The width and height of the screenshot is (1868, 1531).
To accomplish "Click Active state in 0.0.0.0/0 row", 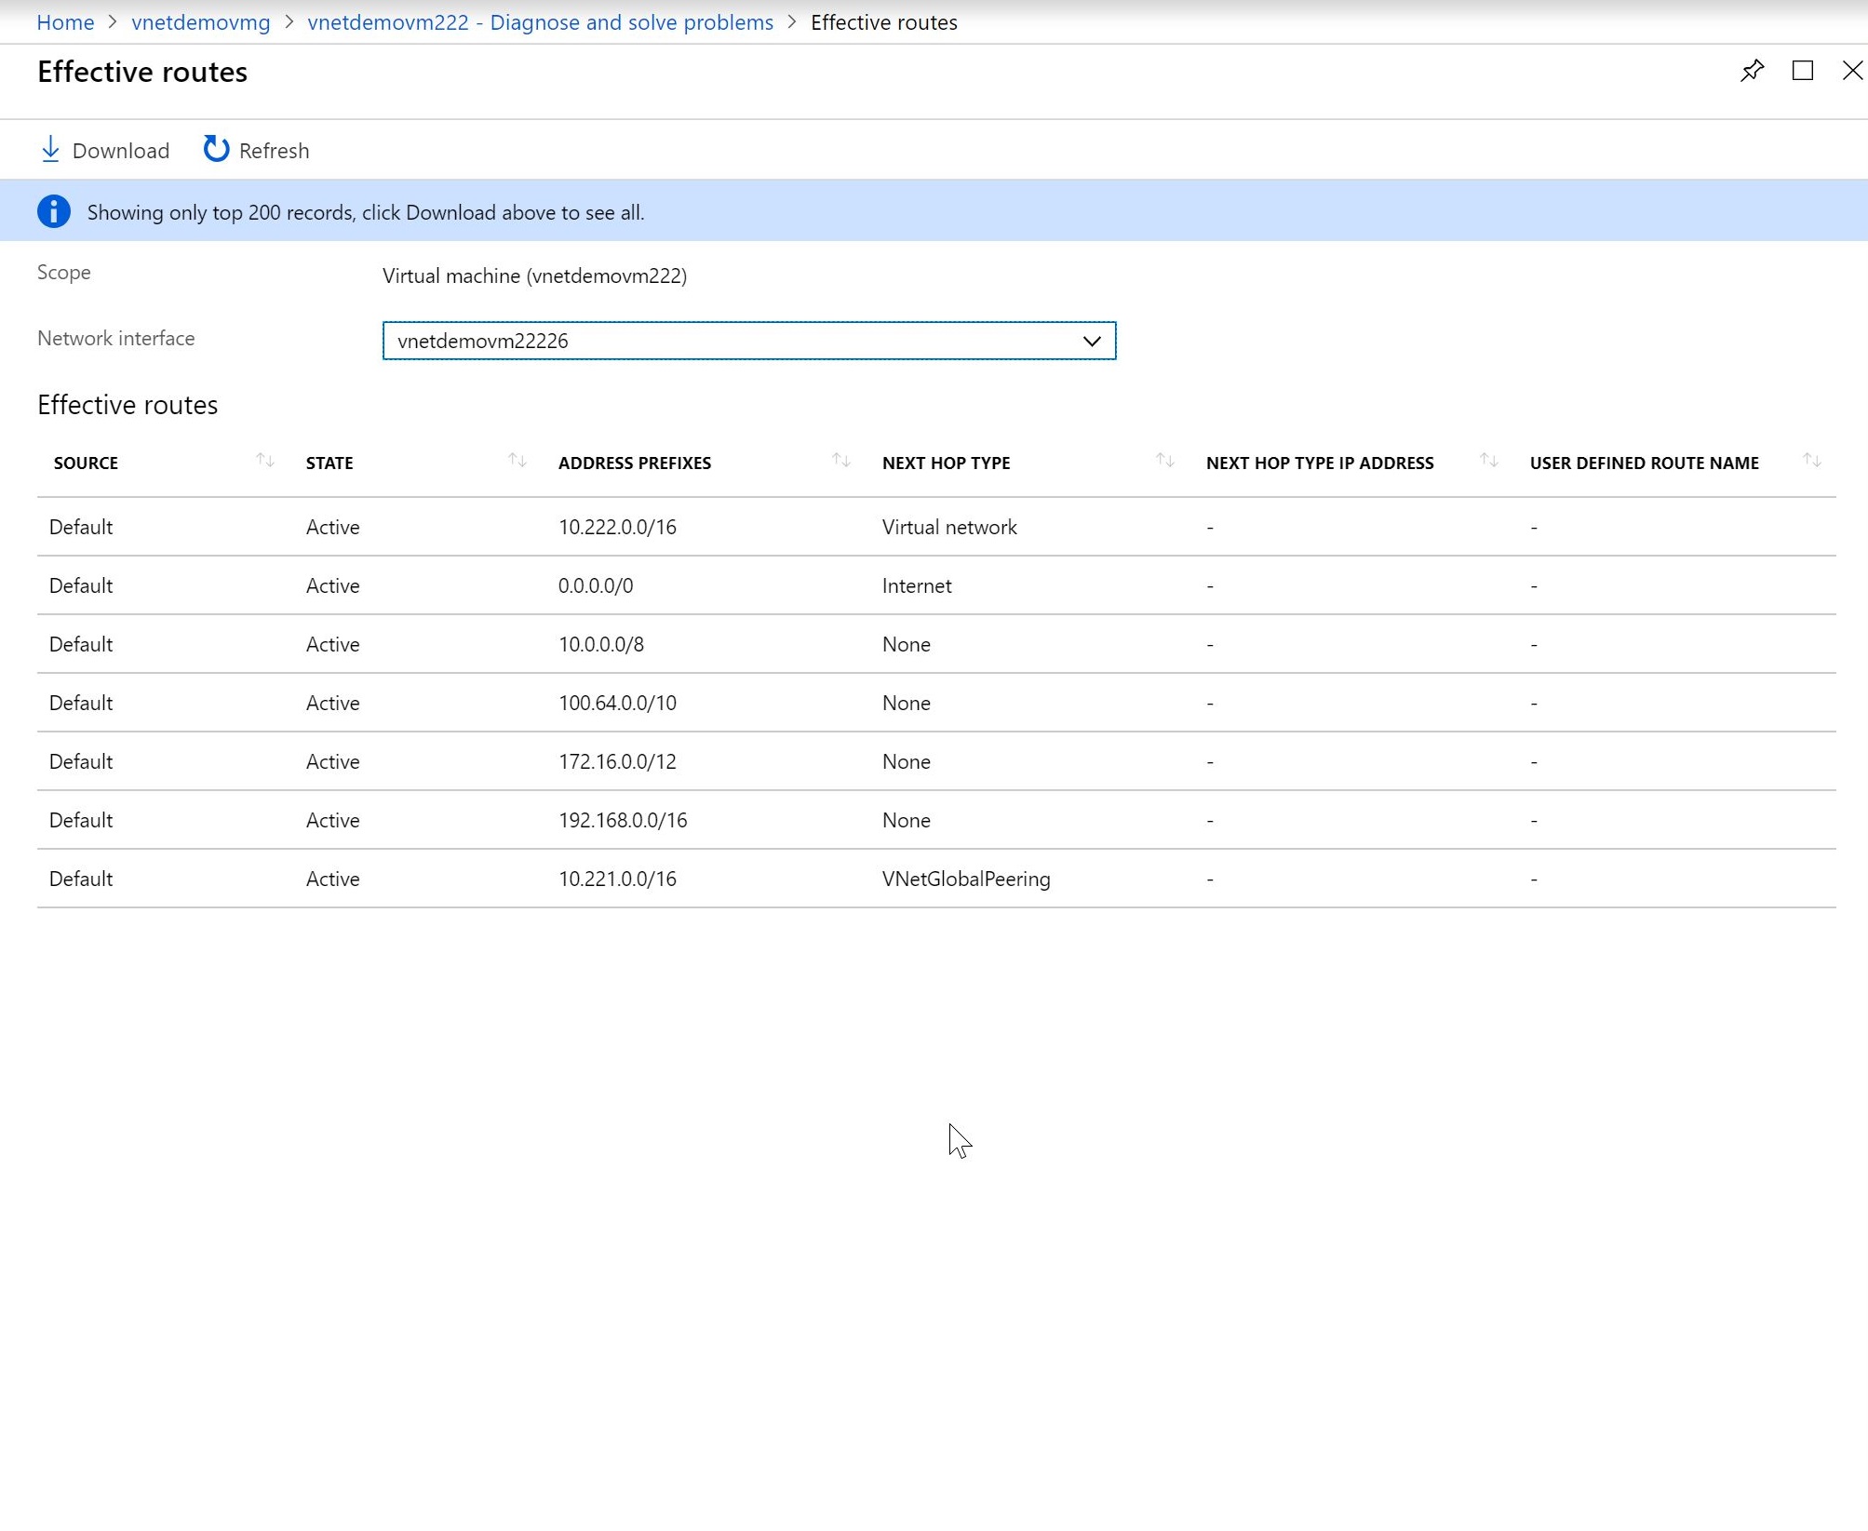I will point(333,585).
